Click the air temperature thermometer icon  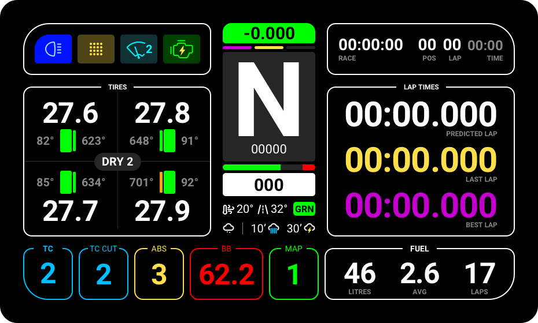(228, 209)
